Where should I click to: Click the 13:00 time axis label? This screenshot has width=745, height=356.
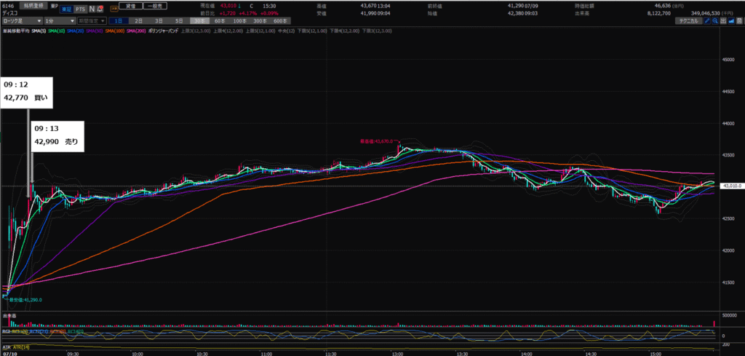pyautogui.click(x=398, y=354)
